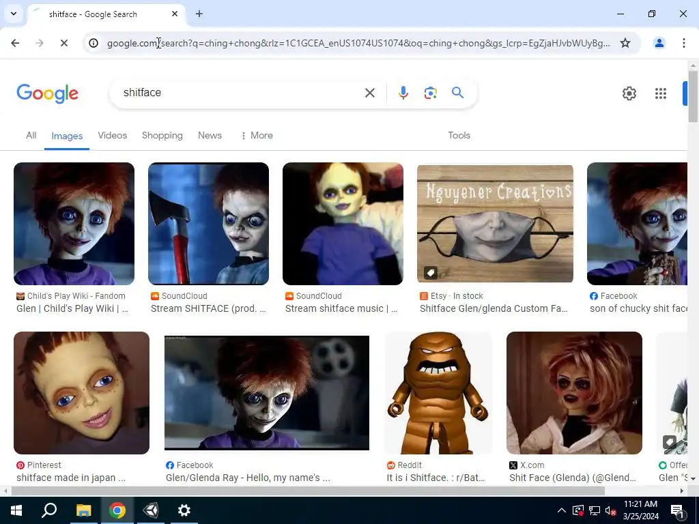Close the Google Search tab

point(175,14)
